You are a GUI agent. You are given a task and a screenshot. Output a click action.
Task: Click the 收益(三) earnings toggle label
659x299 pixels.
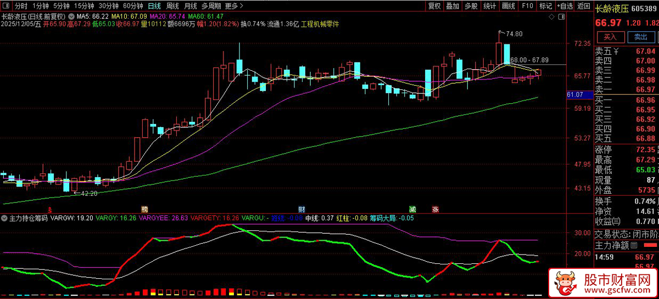(x=608, y=221)
